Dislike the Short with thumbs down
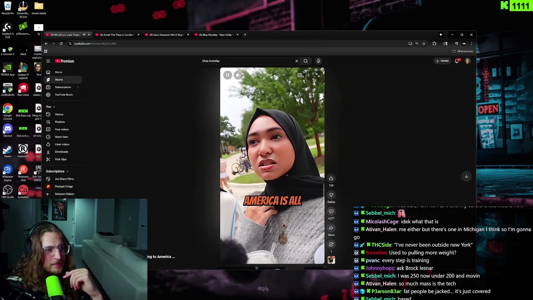 (x=331, y=195)
